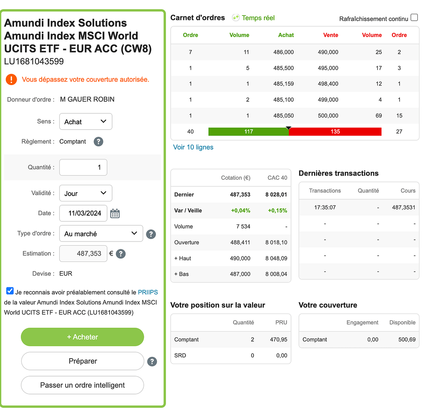Expand the Type d'ordre dropdown
Viewport: 432px width, 417px height.
[101, 234]
